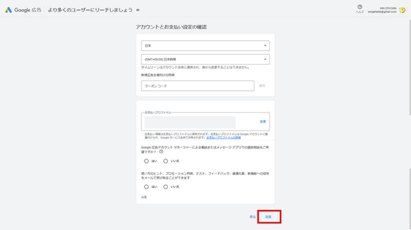Image resolution: width=411 pixels, height=230 pixels.
Task: Click the help icon next to the account manager question
Action: tap(161, 152)
